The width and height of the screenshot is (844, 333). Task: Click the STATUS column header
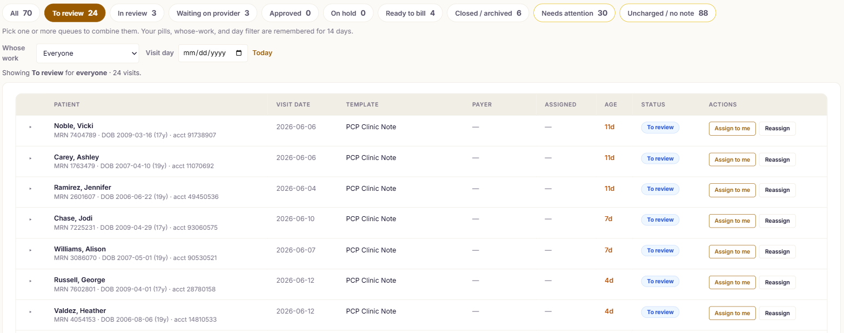tap(653, 104)
